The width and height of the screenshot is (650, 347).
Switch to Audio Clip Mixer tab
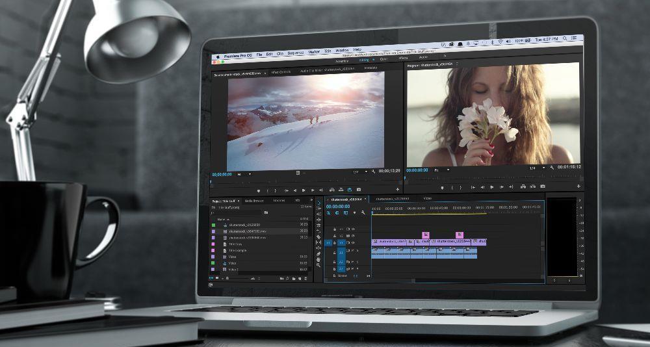pos(327,70)
